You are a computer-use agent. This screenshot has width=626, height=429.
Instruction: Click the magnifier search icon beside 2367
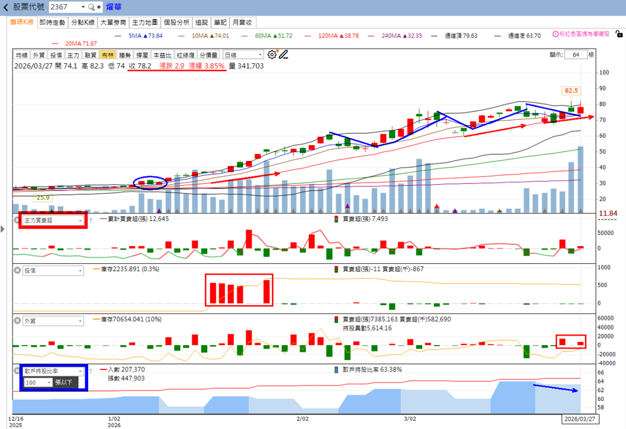pos(91,7)
